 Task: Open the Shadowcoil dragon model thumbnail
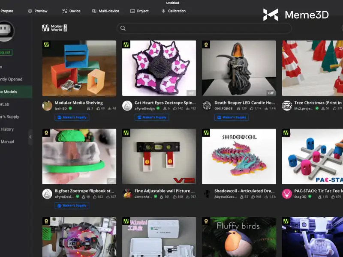[x=239, y=156]
